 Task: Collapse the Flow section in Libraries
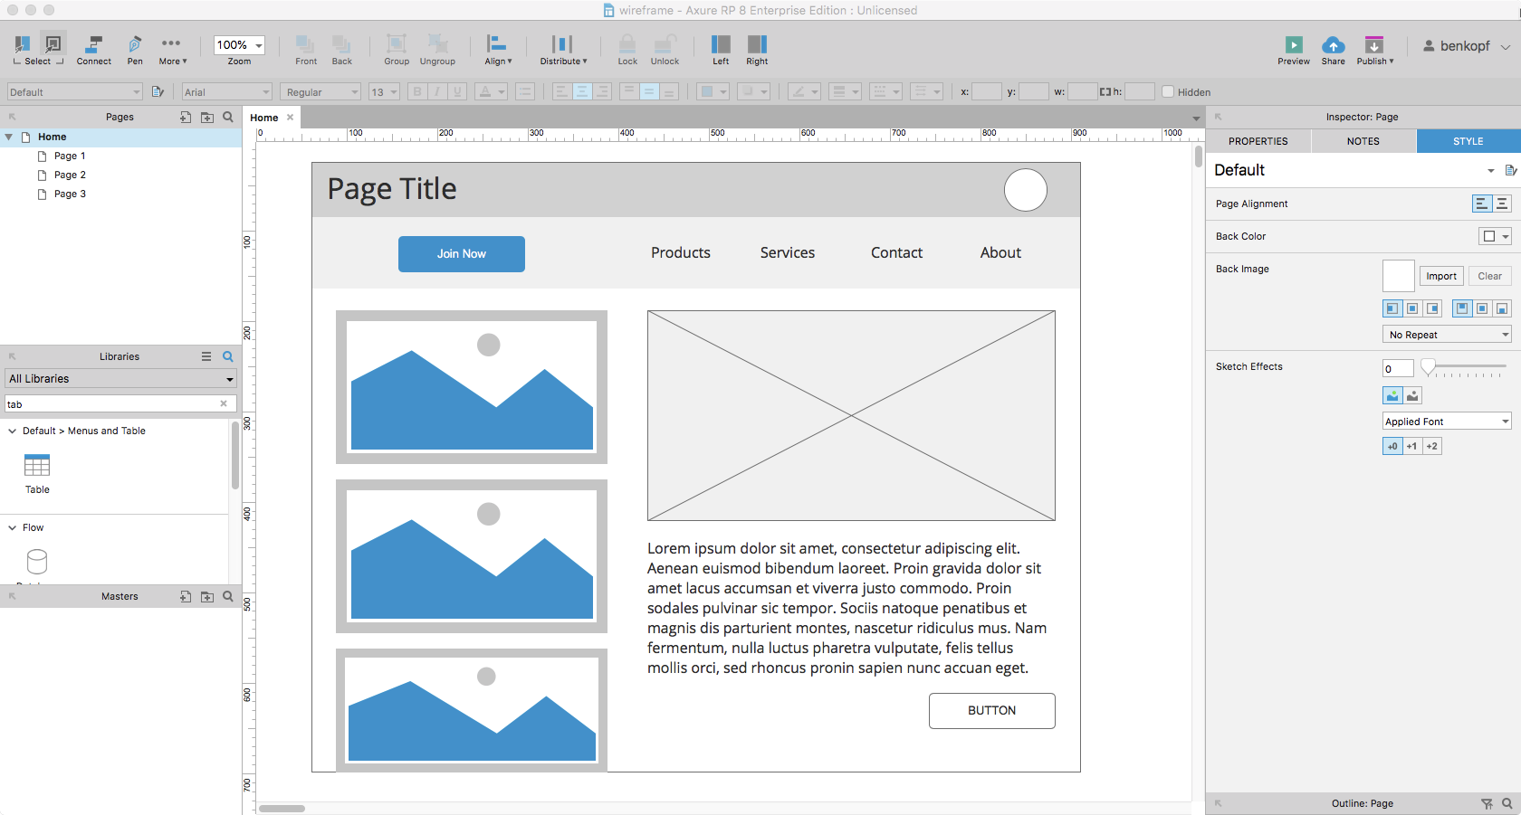[x=12, y=527]
